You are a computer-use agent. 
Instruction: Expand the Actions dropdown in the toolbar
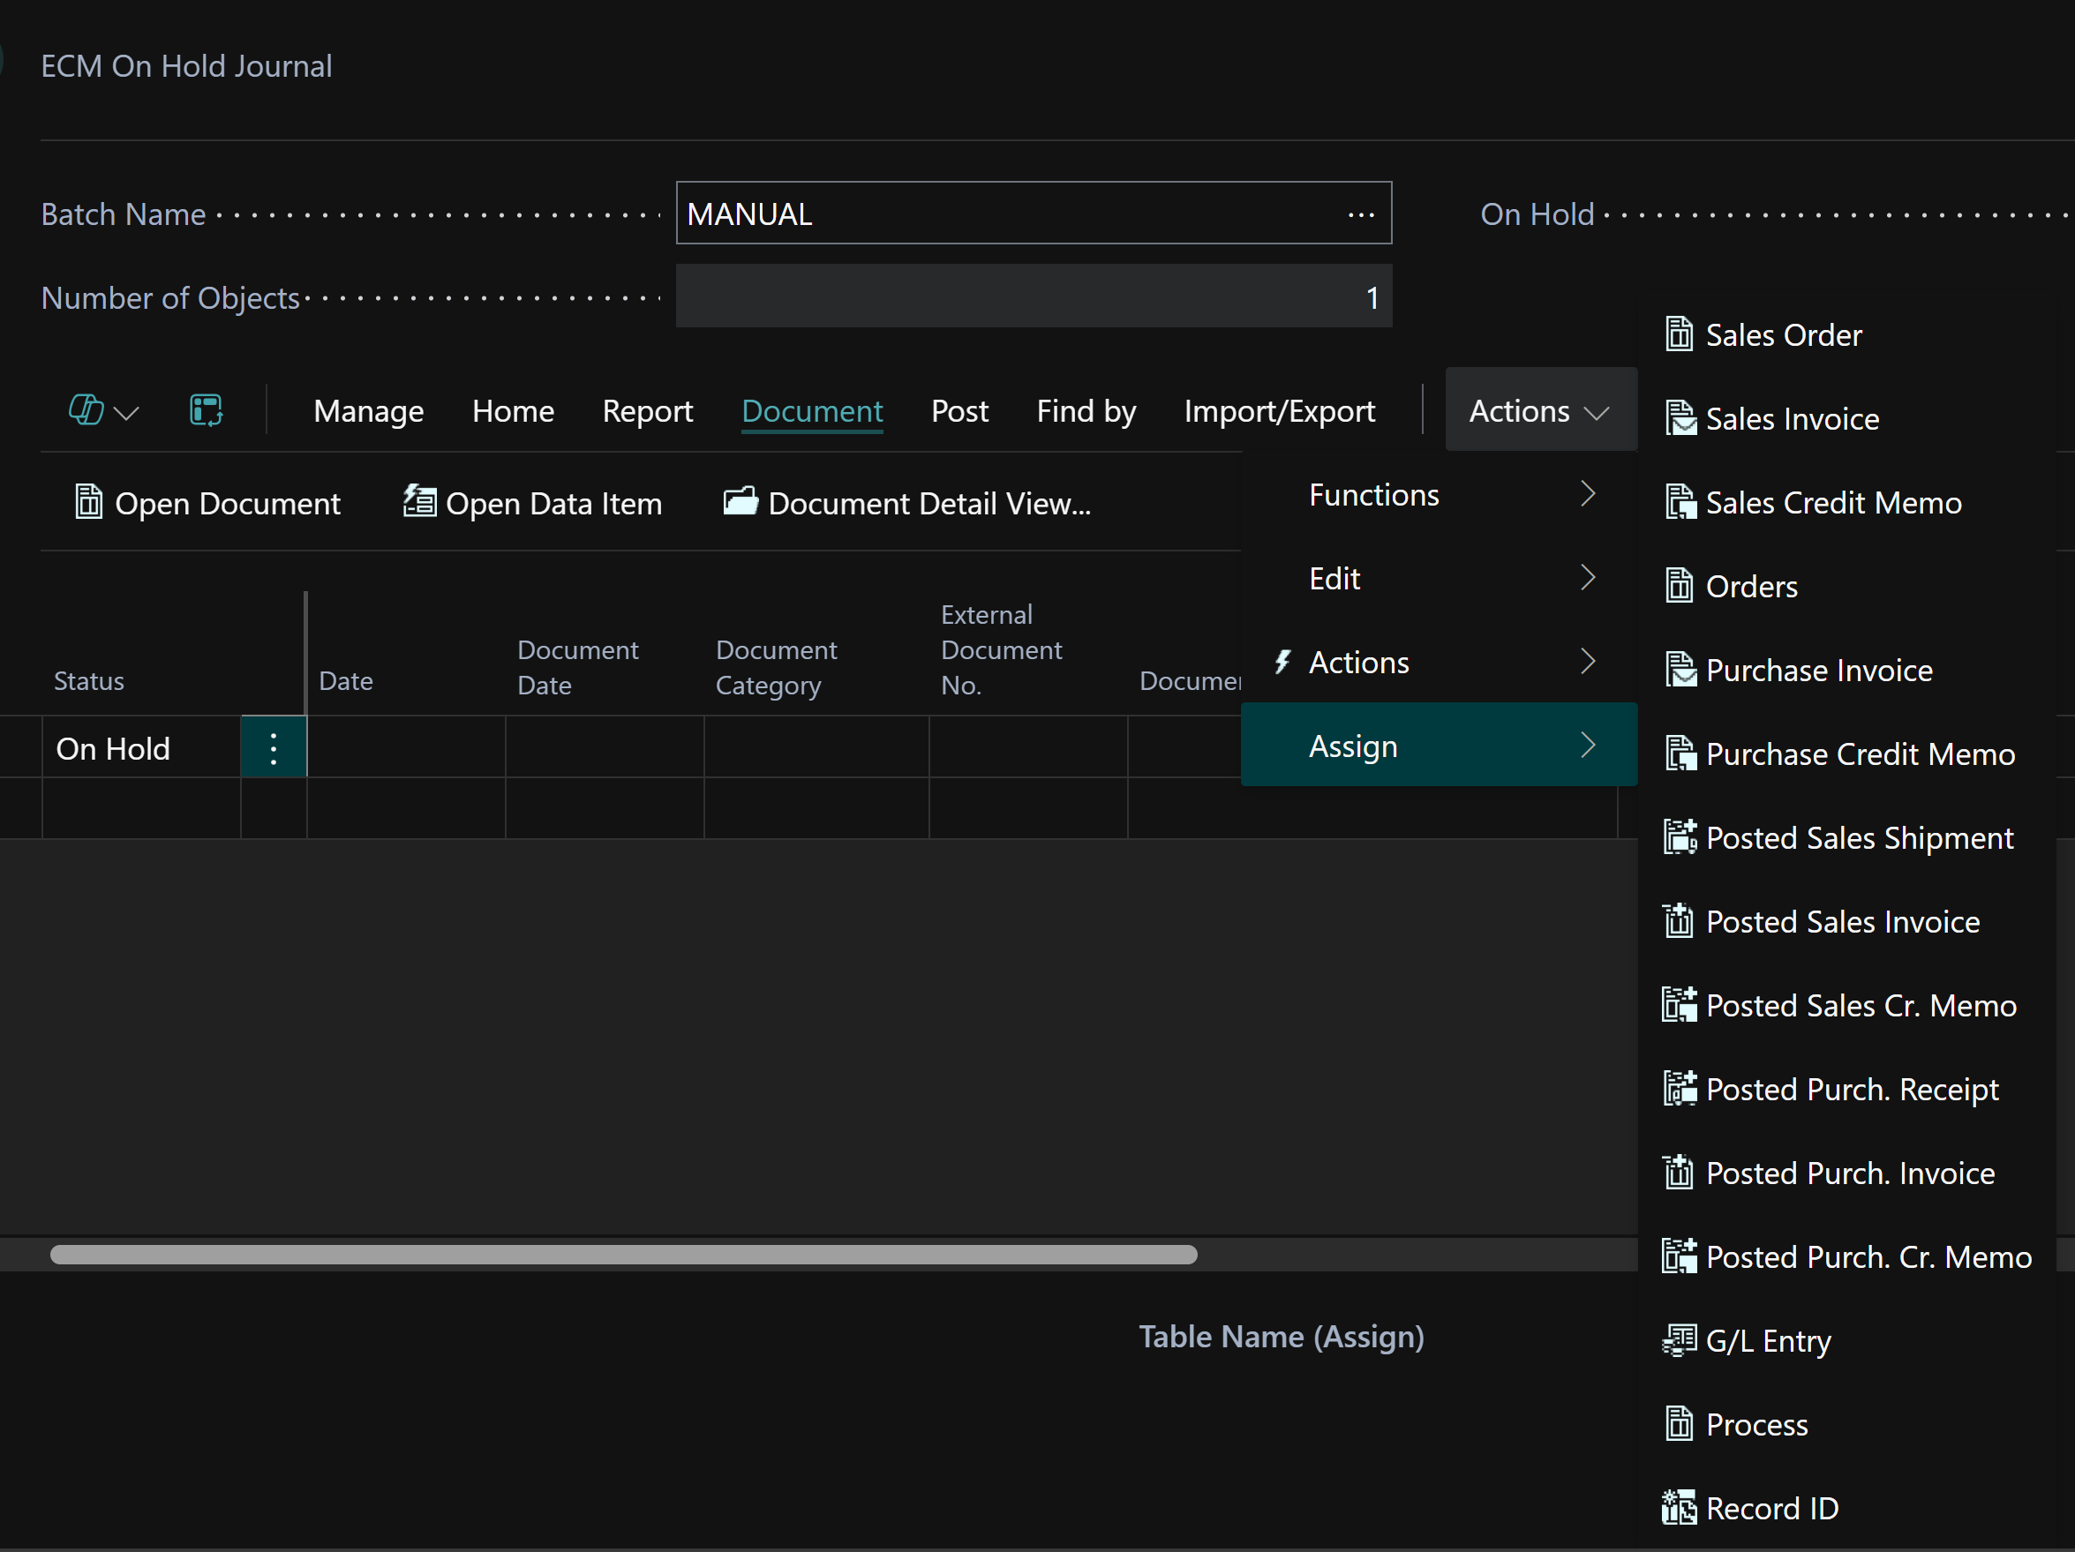coord(1540,409)
